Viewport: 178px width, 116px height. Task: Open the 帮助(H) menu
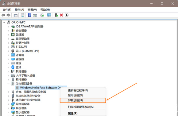[x=45, y=10]
